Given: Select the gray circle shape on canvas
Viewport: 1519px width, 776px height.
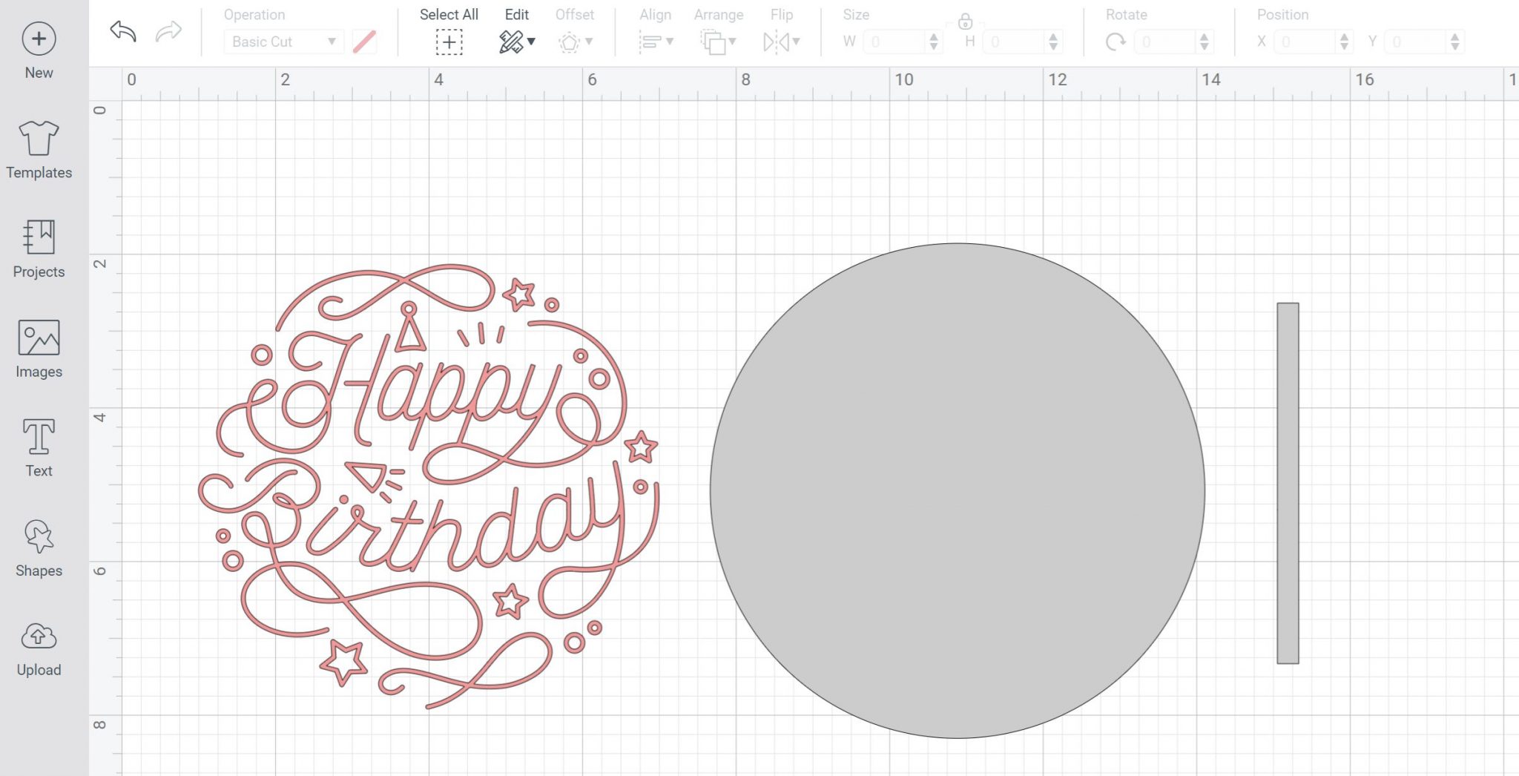Looking at the screenshot, I should [957, 490].
